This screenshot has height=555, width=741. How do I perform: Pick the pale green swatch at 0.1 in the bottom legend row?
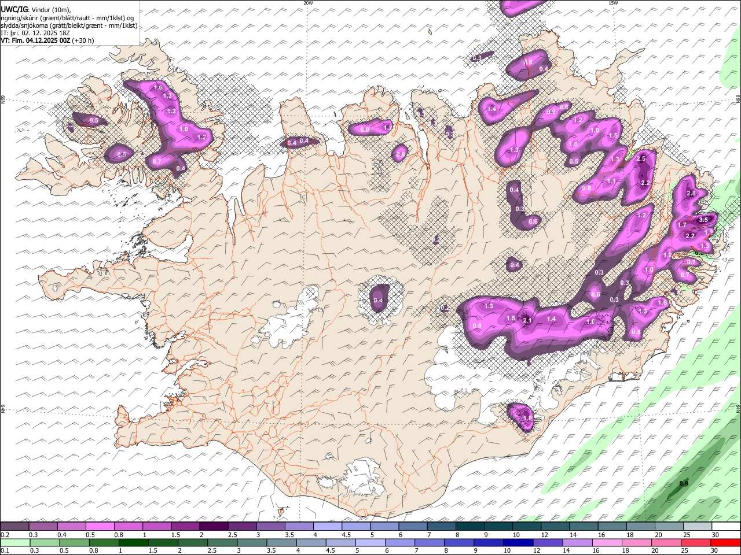14,543
